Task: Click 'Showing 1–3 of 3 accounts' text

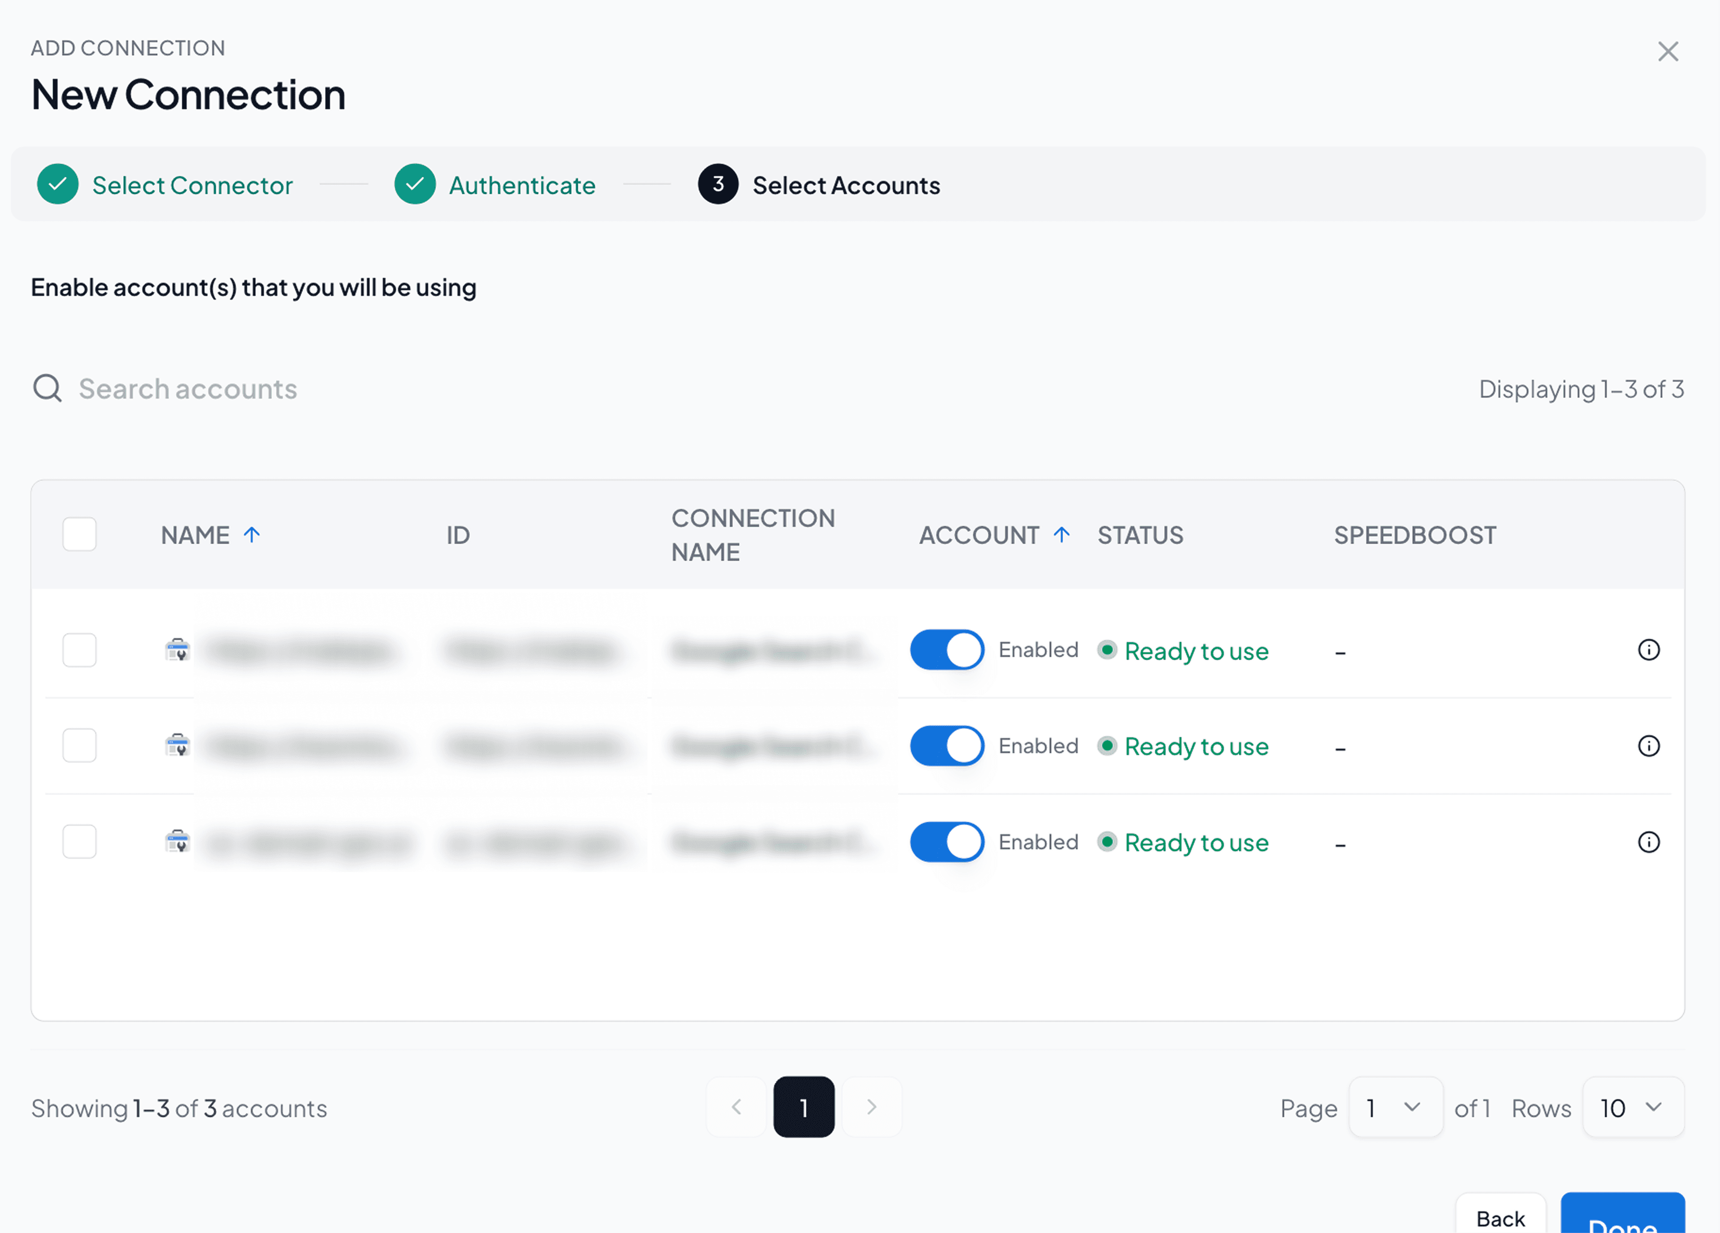Action: pos(179,1108)
